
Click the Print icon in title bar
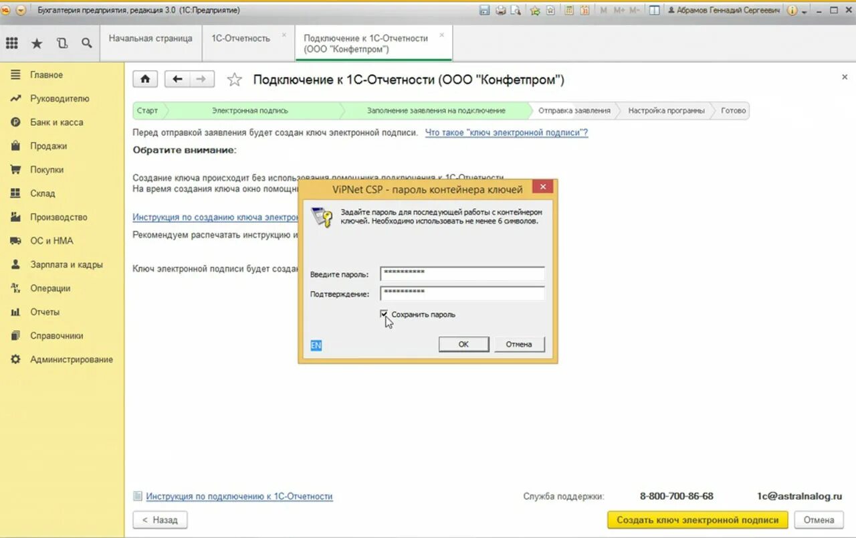pyautogui.click(x=501, y=10)
